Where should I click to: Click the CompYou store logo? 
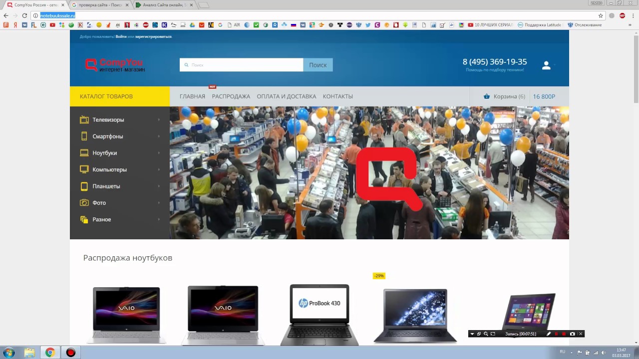point(115,65)
